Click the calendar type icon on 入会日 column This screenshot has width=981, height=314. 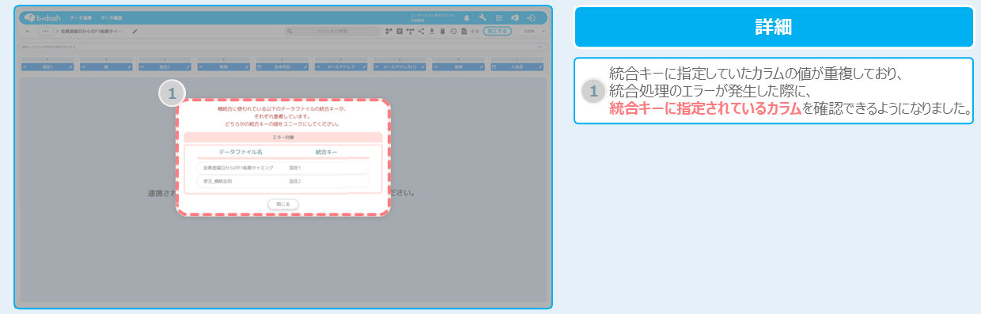pyautogui.click(x=494, y=66)
